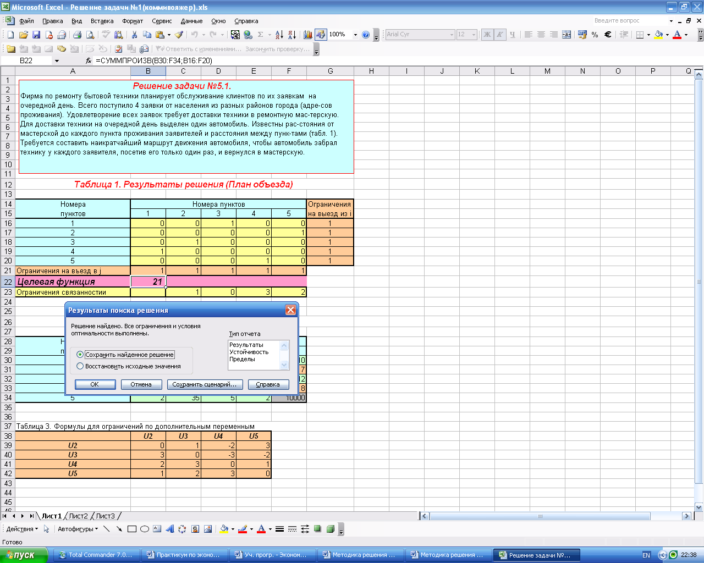Cut selection with scissors icon
Screen dimensions: 704x563
pyautogui.click(x=134, y=35)
